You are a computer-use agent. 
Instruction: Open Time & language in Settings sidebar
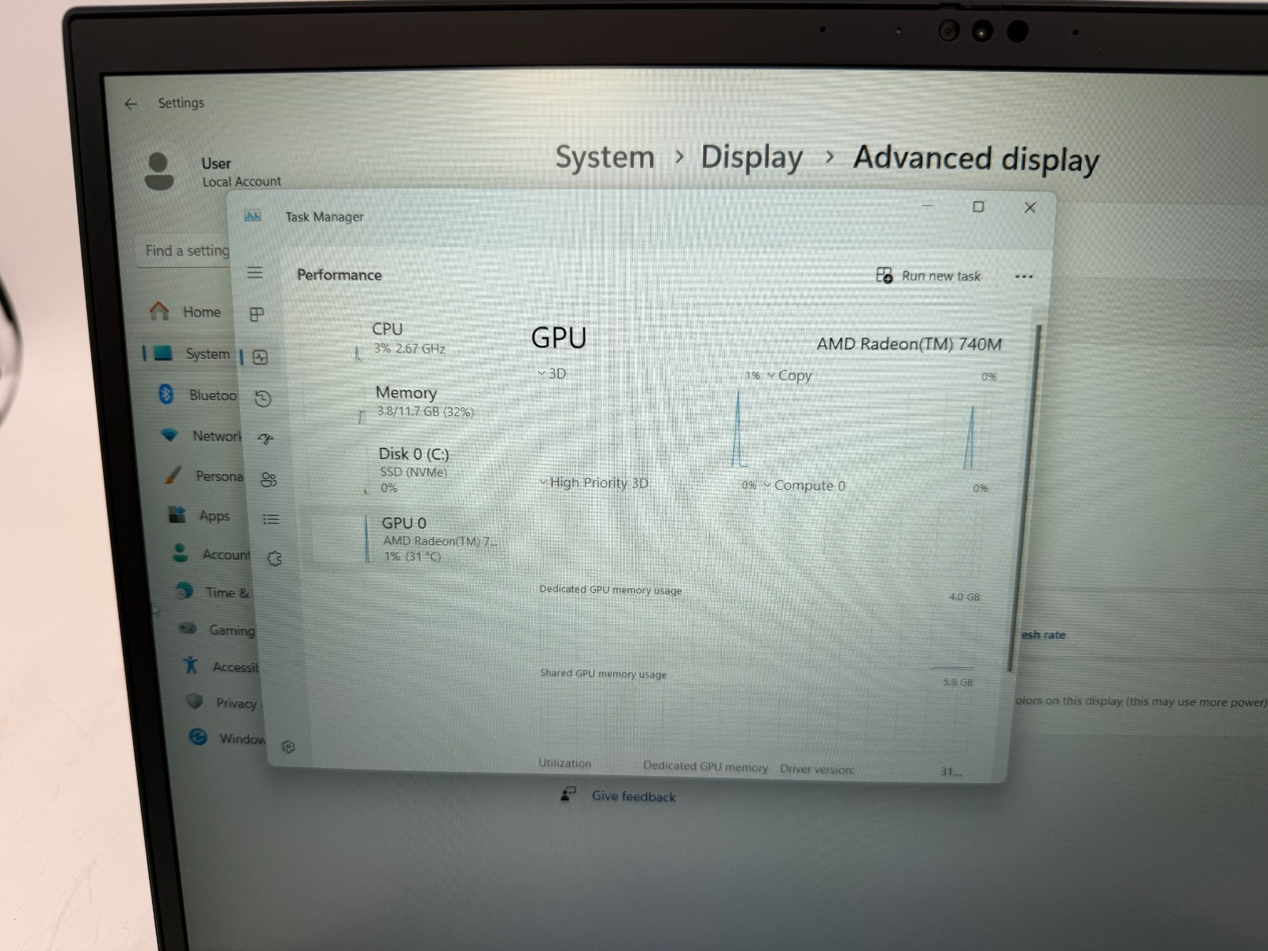coord(212,592)
